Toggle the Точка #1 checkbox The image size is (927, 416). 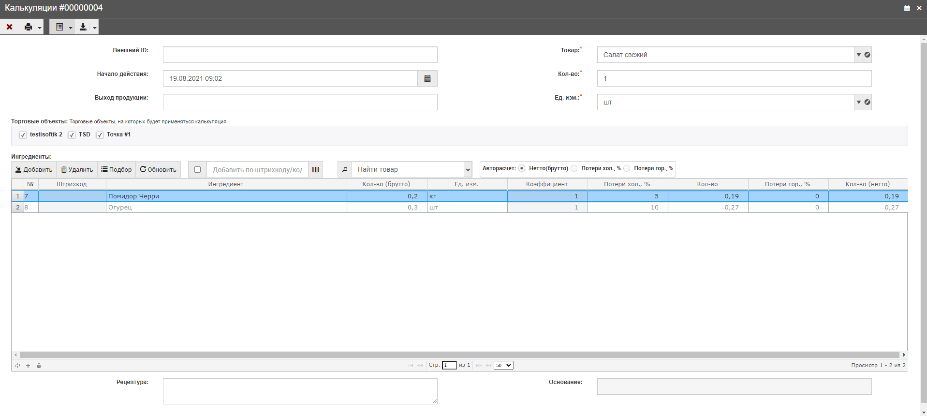(100, 135)
